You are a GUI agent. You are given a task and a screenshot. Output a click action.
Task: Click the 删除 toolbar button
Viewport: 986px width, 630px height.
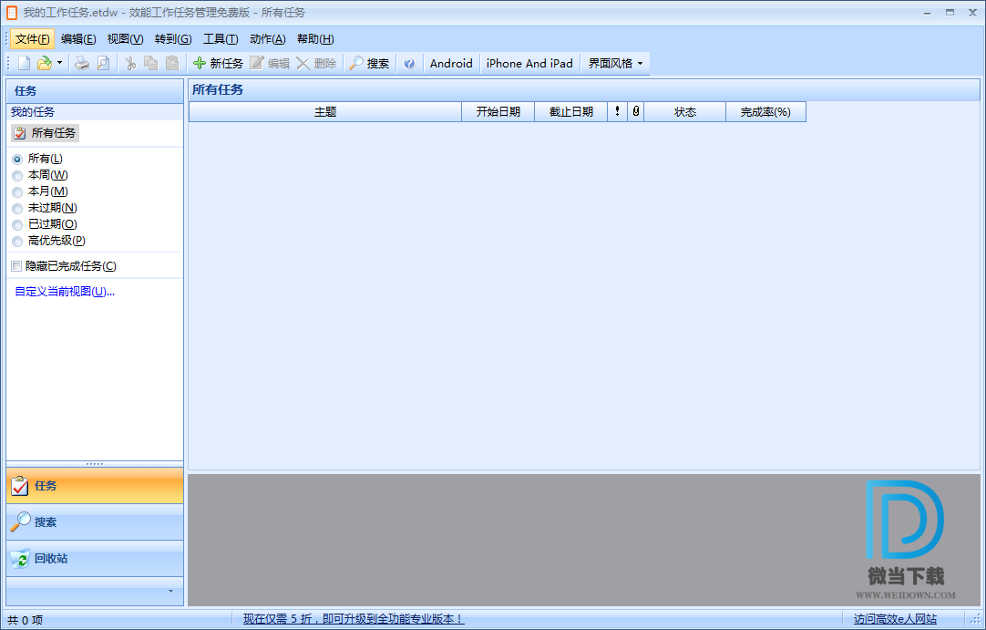[316, 63]
